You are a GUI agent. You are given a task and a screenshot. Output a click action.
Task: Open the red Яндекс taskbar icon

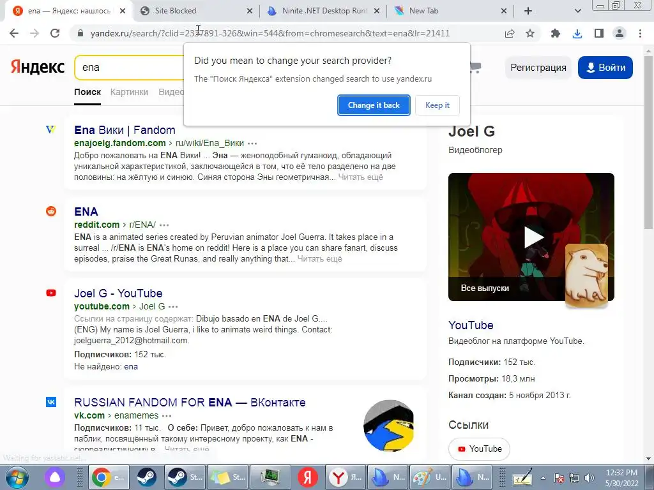pyautogui.click(x=308, y=477)
